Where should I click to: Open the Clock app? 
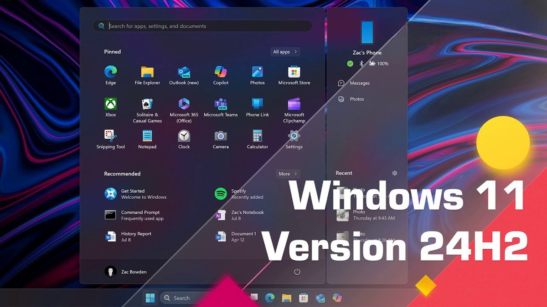point(184,140)
